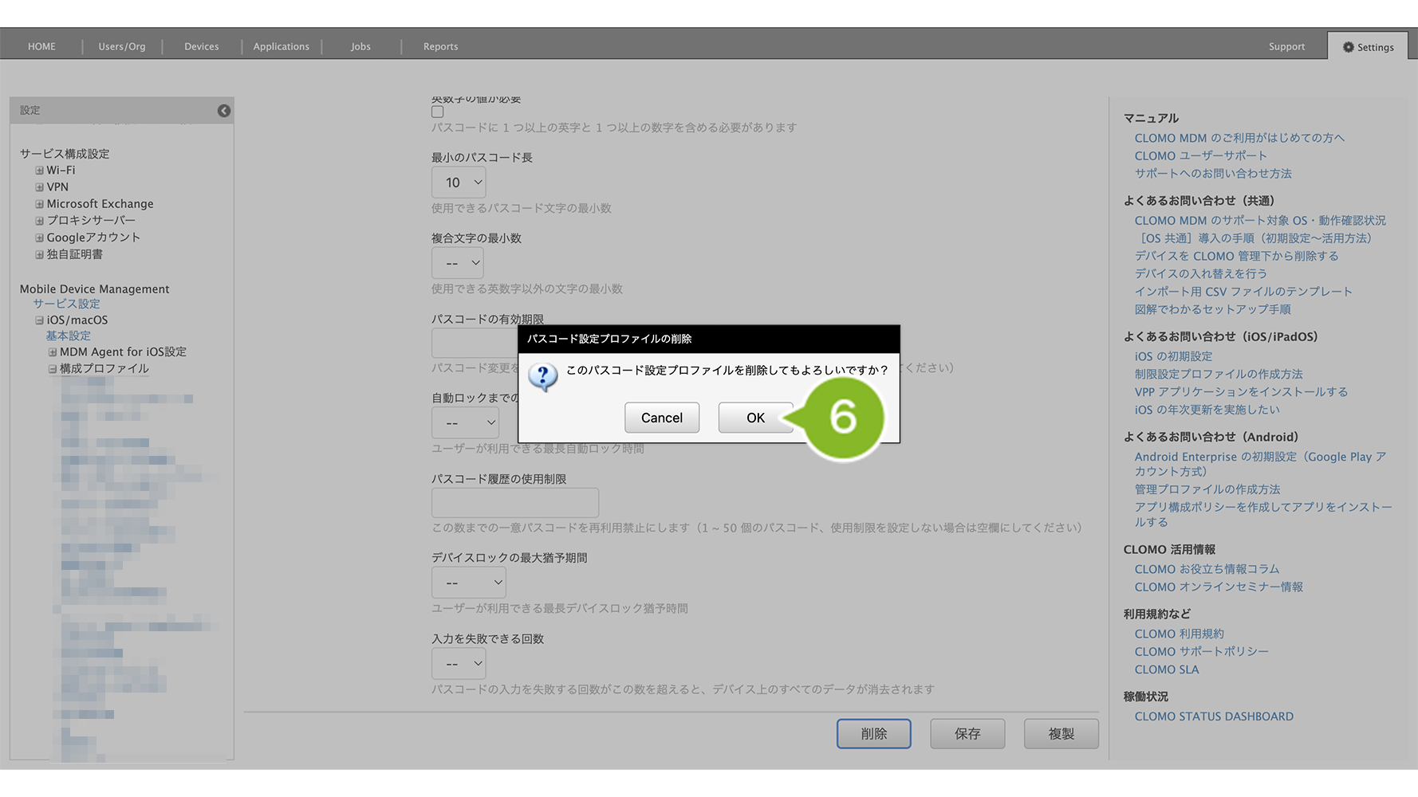Open Settings via the gear icon

1348,47
